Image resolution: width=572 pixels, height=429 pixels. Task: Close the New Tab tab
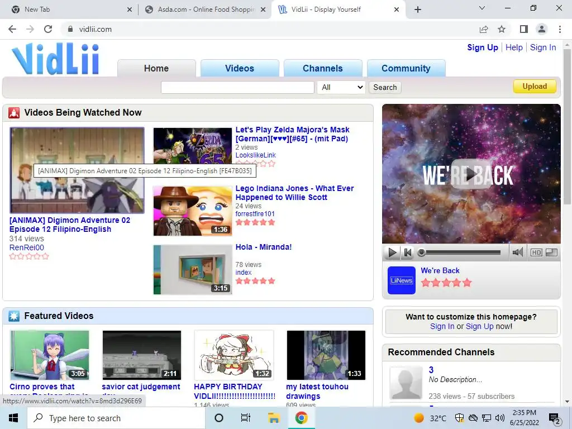[x=130, y=9]
